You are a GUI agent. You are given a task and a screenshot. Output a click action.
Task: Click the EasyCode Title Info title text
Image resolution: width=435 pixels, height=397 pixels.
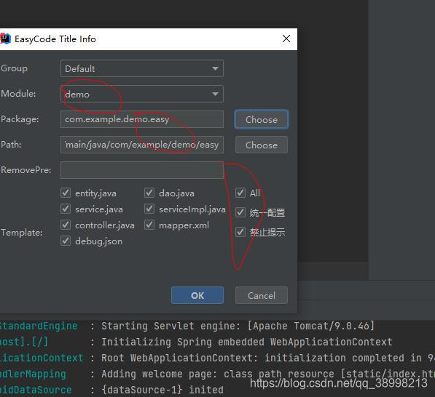(55, 39)
